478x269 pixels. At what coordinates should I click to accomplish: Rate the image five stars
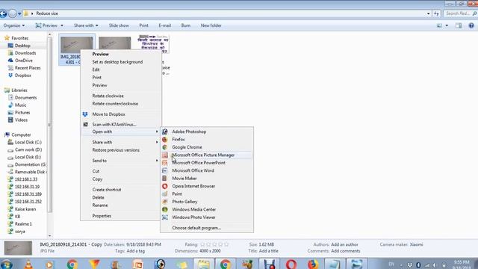226,244
